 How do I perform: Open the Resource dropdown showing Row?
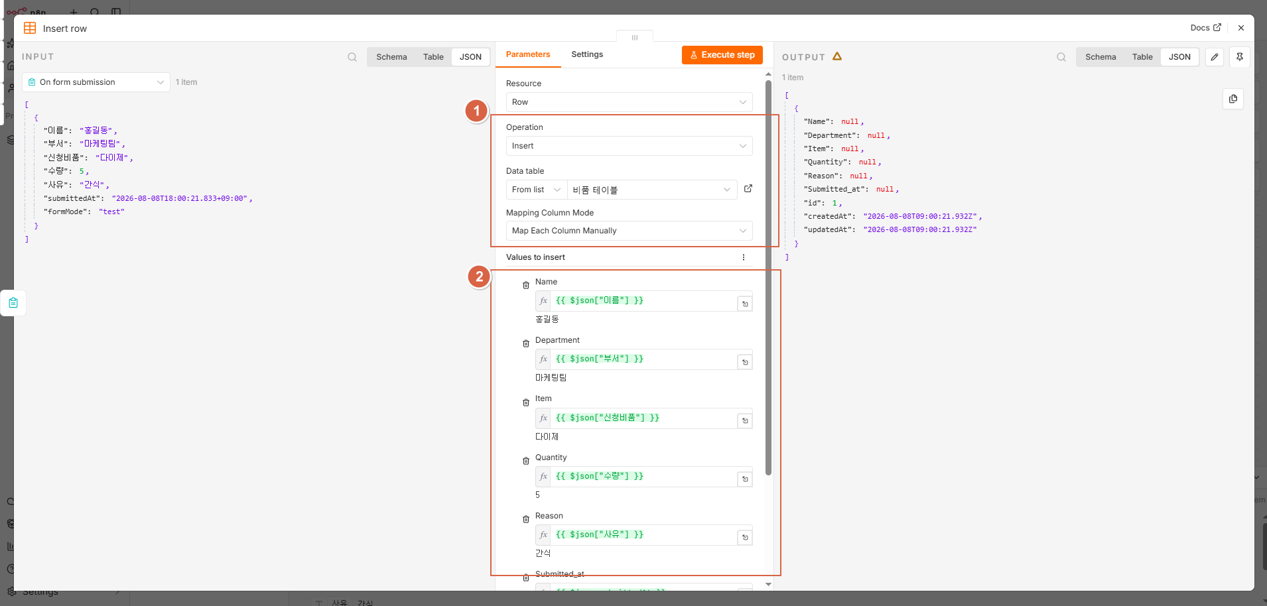click(629, 102)
